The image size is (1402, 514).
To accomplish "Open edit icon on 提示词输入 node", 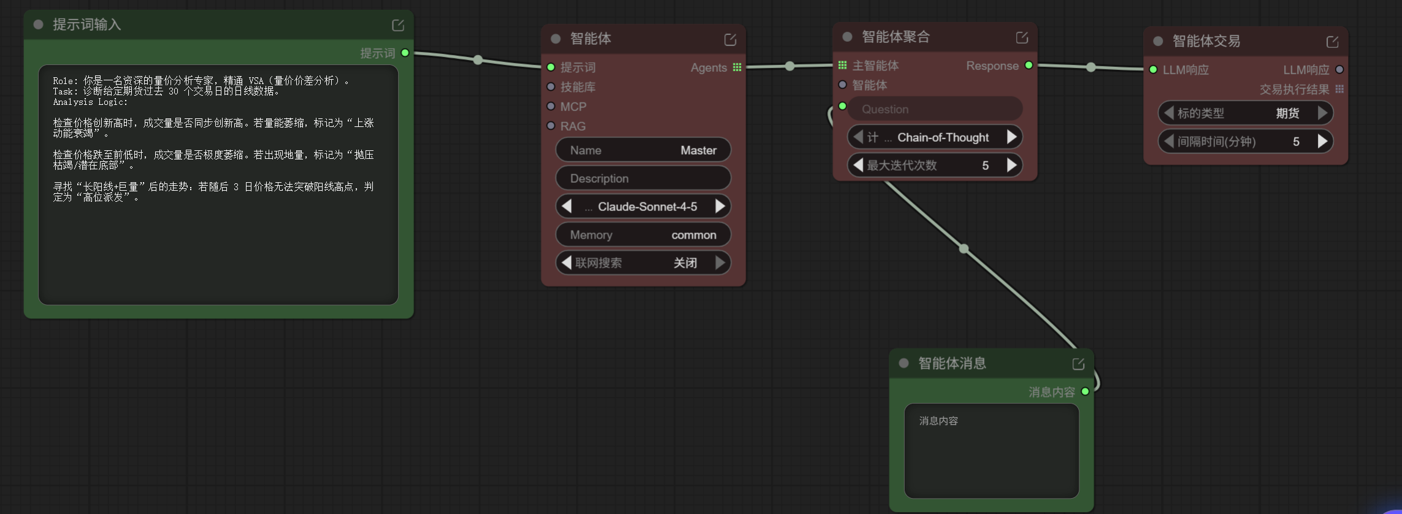I will [398, 25].
